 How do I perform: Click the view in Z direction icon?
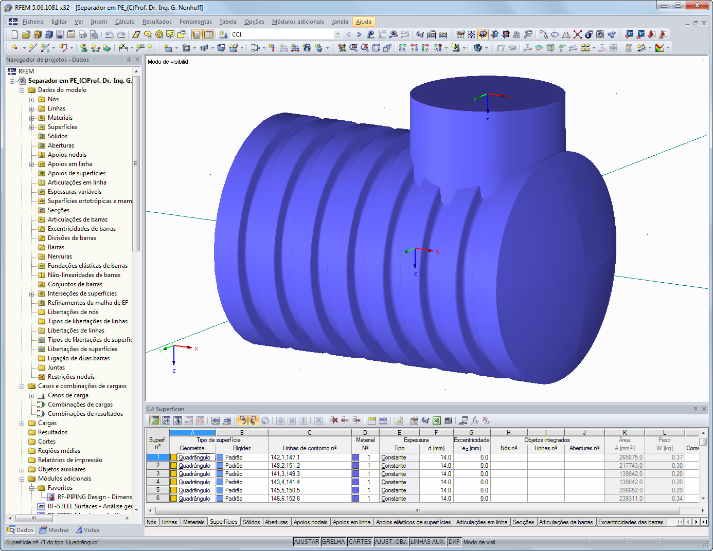pyautogui.click(x=425, y=48)
